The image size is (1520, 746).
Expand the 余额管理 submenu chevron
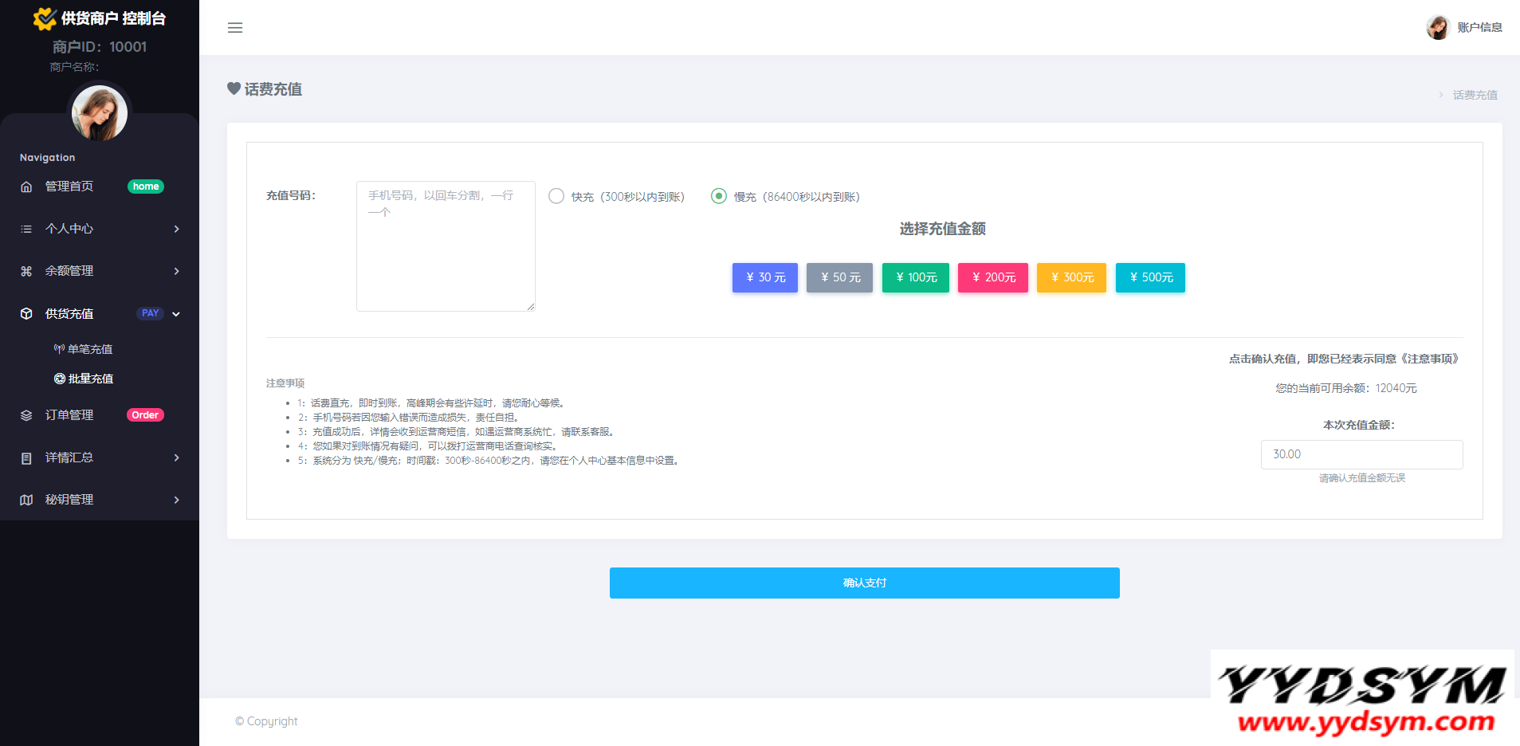tap(176, 272)
